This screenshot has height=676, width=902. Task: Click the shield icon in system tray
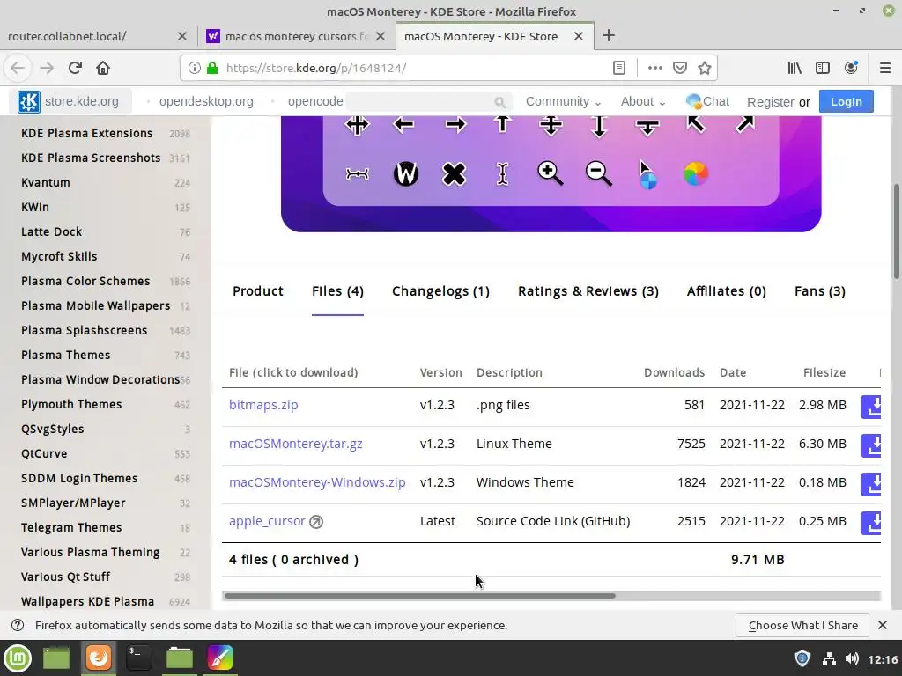point(802,658)
